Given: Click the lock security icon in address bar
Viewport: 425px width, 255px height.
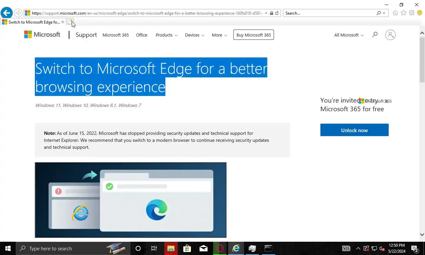Looking at the screenshot, I should click(271, 13).
